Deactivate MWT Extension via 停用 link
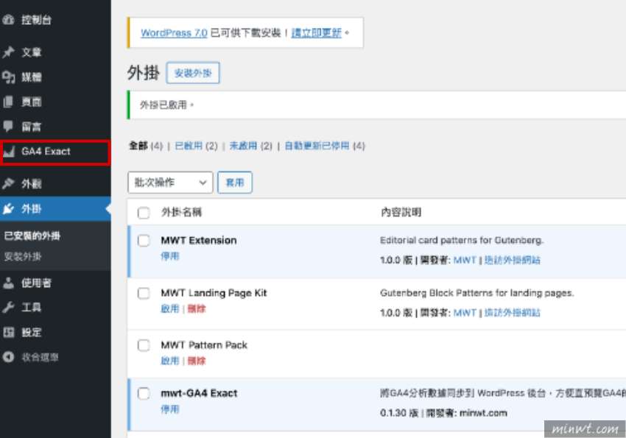This screenshot has width=626, height=438. [170, 256]
